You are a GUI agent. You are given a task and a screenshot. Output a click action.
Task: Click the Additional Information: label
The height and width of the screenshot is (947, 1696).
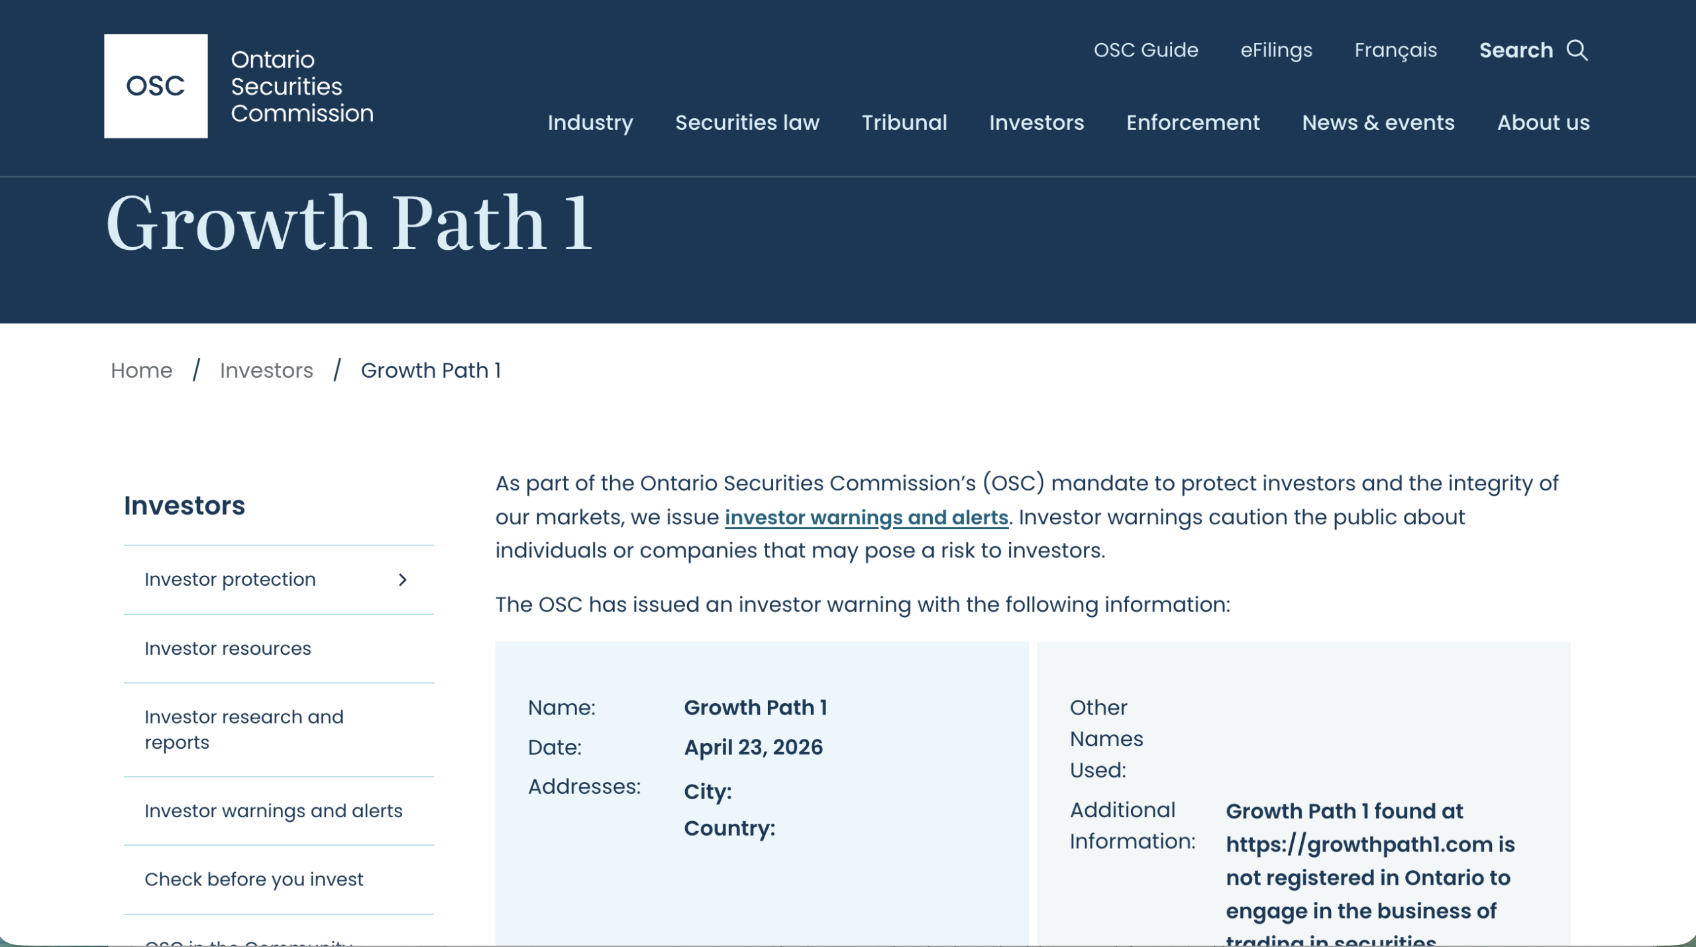point(1133,826)
